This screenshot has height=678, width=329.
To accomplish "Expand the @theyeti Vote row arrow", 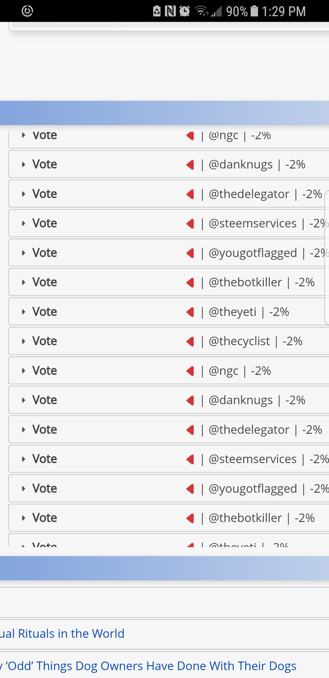I will pos(24,312).
